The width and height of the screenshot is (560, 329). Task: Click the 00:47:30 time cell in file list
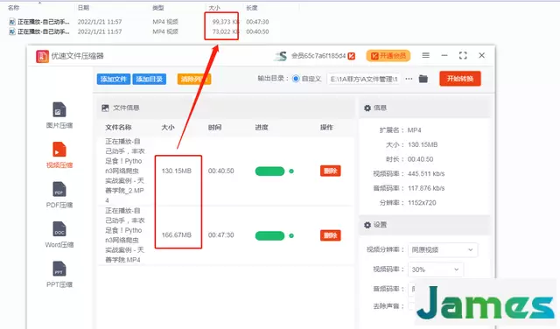coord(221,235)
